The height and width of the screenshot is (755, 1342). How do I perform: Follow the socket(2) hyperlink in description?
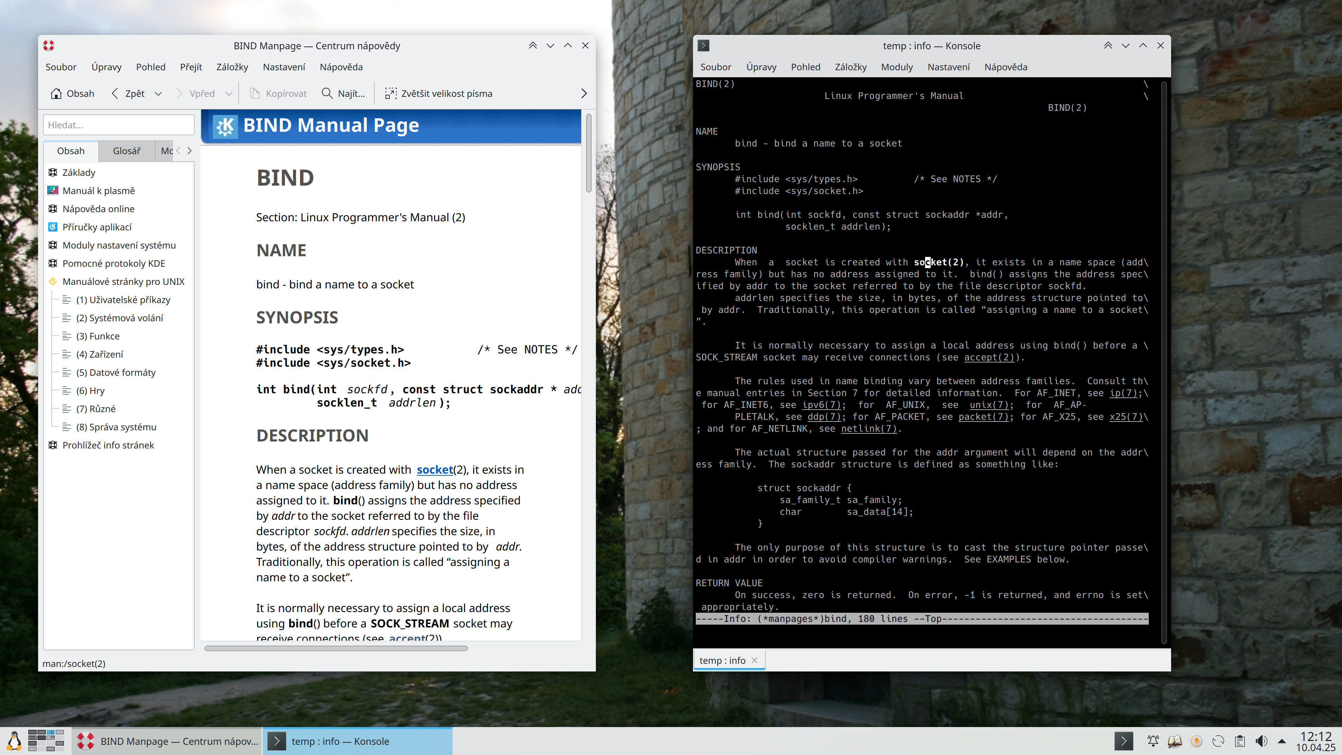[434, 470]
